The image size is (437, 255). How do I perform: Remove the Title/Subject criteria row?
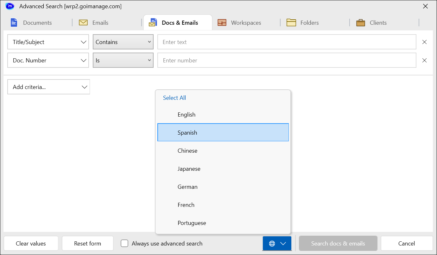click(x=425, y=42)
